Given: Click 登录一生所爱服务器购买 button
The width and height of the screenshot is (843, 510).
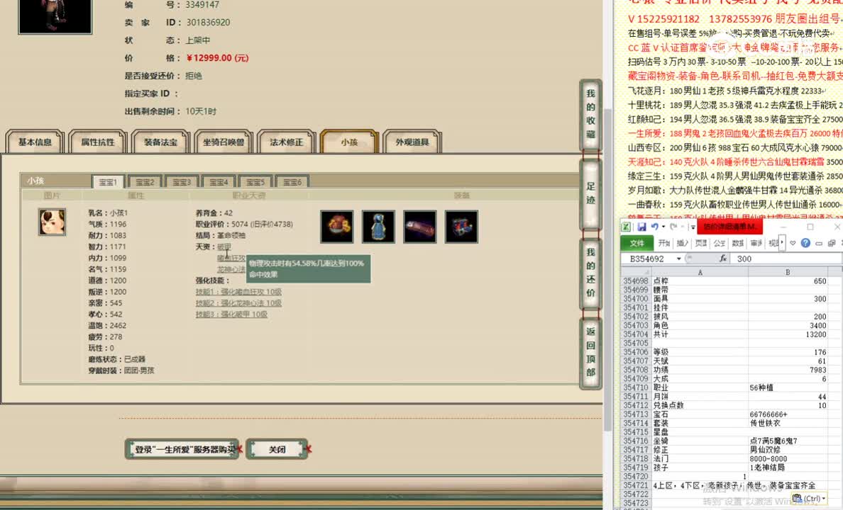Looking at the screenshot, I should click(x=181, y=448).
